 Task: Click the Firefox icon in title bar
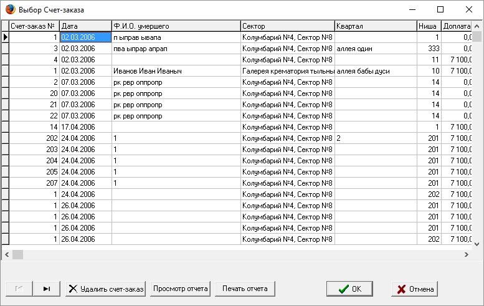pyautogui.click(x=10, y=9)
